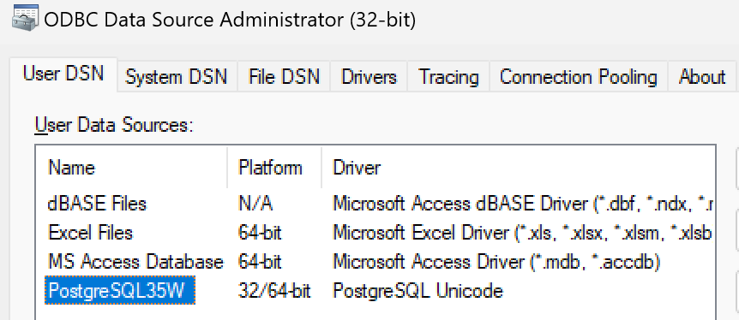
Task: Click the ODBC toolbox title bar icon
Action: (25, 18)
